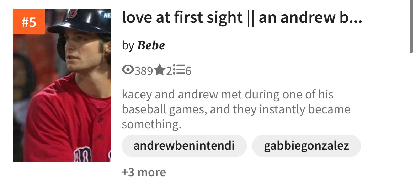Tap the orange #5 rank badge
The width and height of the screenshot is (416, 194).
pos(29,22)
